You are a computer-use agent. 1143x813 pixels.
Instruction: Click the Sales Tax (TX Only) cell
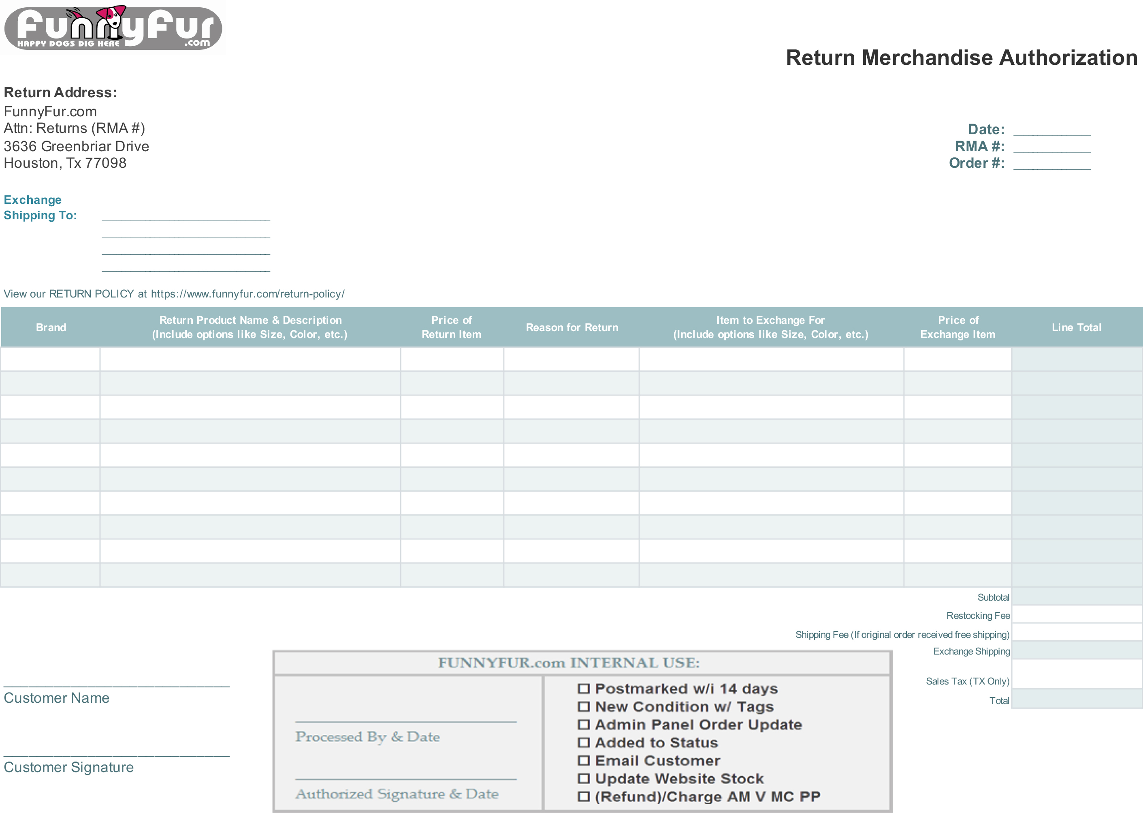point(1077,674)
